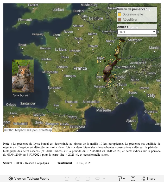Screen dimensions: 164x182
Task: Click the Dijon city label
Action: [x=101, y=58]
